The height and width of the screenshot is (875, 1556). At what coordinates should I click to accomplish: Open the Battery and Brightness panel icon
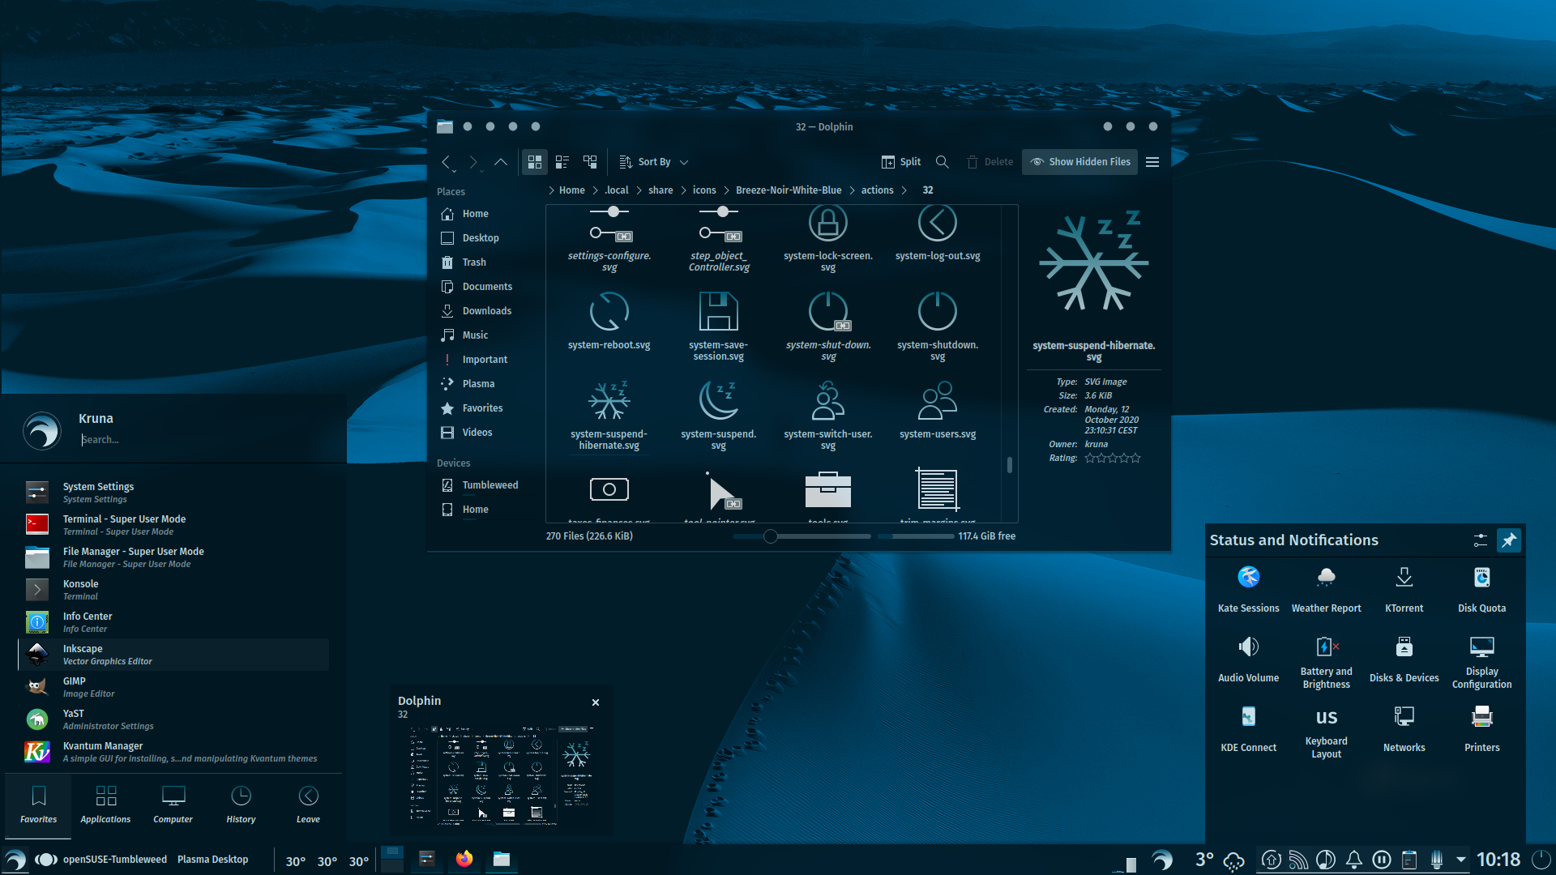tap(1326, 647)
